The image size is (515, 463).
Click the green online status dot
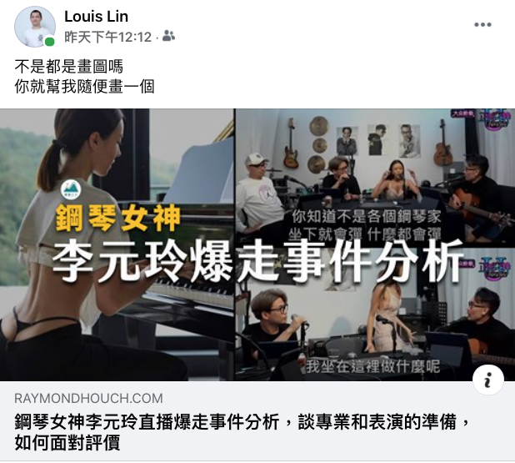click(x=50, y=42)
